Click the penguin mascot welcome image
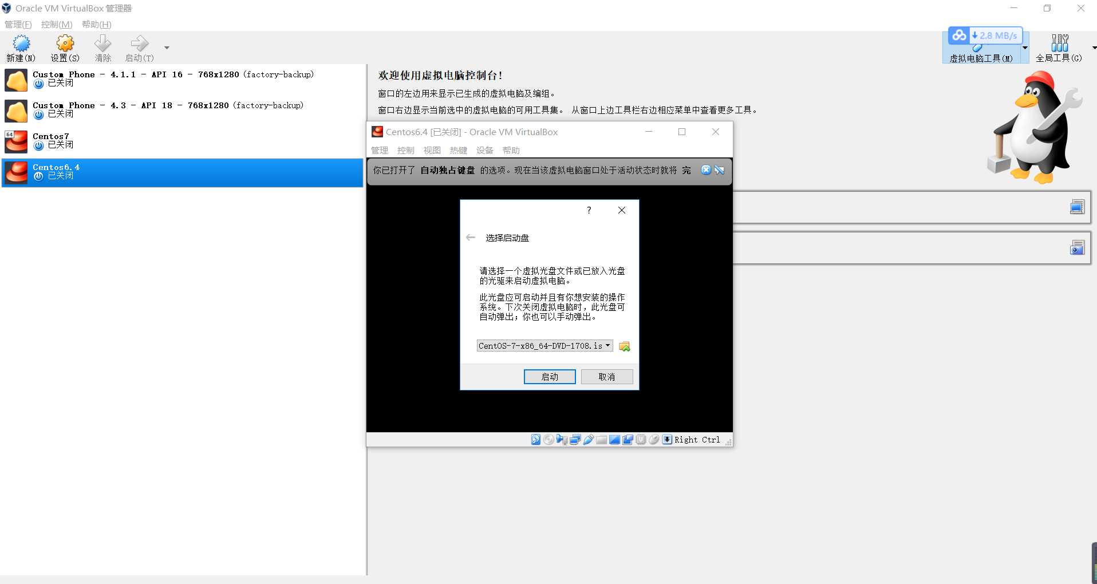 pos(1034,127)
